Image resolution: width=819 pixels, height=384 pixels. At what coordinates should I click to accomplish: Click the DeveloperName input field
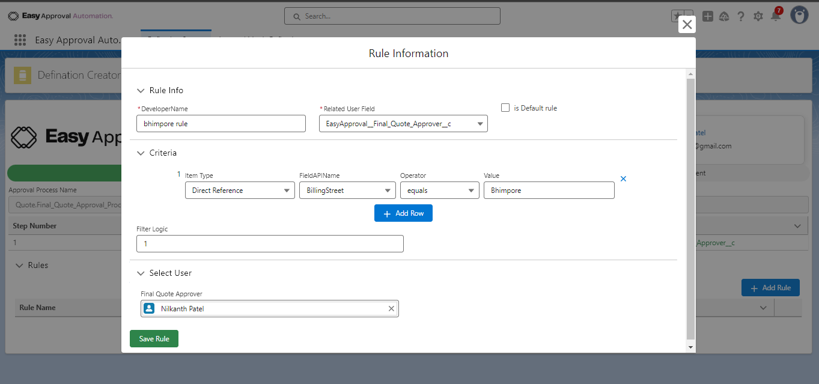[221, 124]
